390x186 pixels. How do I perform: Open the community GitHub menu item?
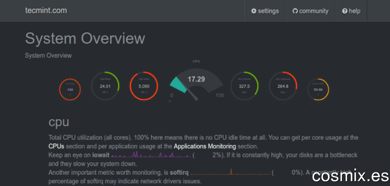click(x=311, y=11)
